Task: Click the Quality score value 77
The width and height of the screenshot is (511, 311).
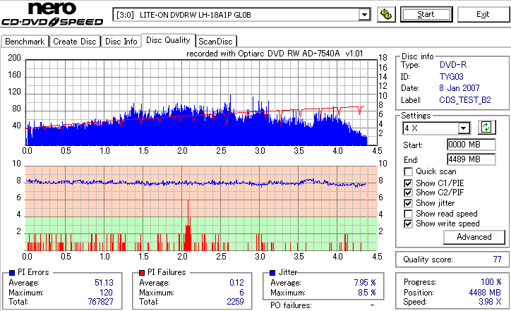Action: 497,260
